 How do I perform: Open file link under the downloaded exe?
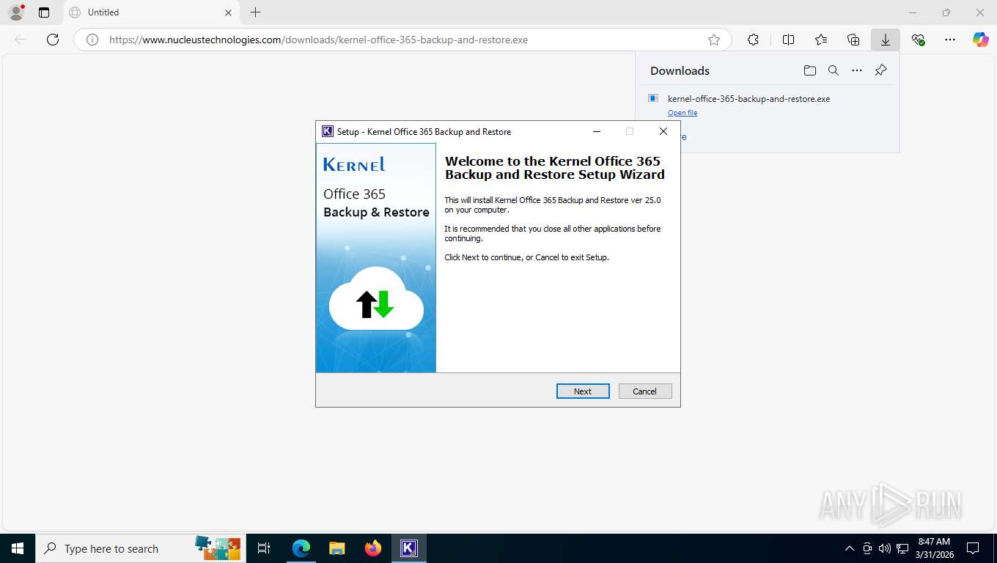pos(683,113)
